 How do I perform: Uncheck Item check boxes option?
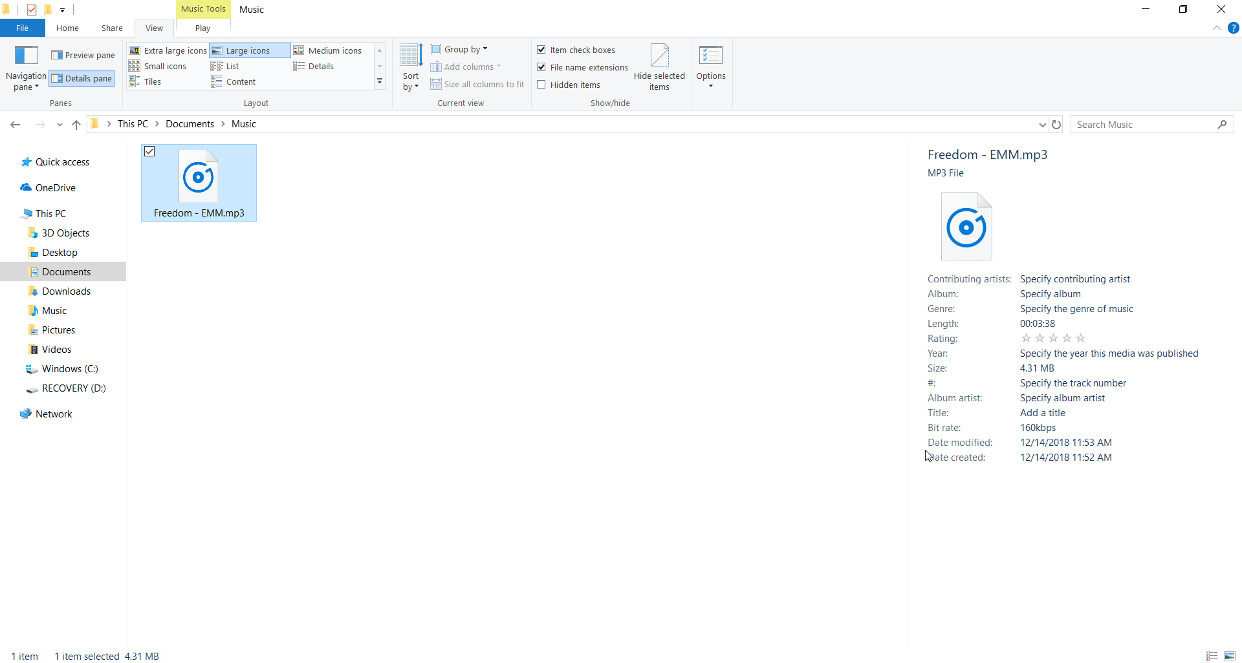(541, 50)
